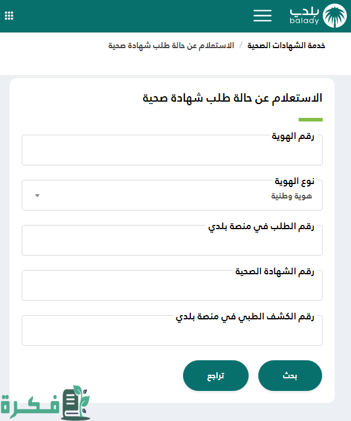Focus the رقم الشهادة الصحية input field
The height and width of the screenshot is (421, 351).
click(172, 286)
